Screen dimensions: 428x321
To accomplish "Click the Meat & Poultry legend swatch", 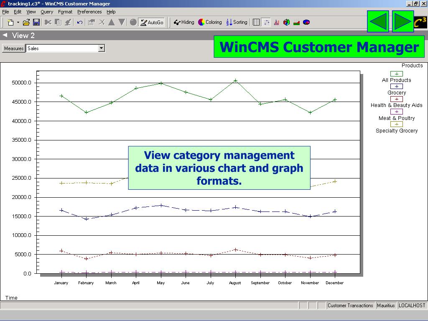I will pos(396,111).
